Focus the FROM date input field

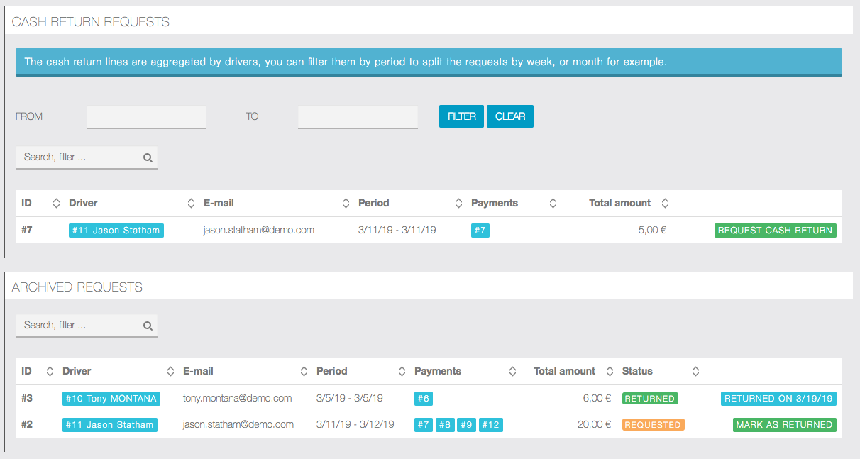click(146, 117)
